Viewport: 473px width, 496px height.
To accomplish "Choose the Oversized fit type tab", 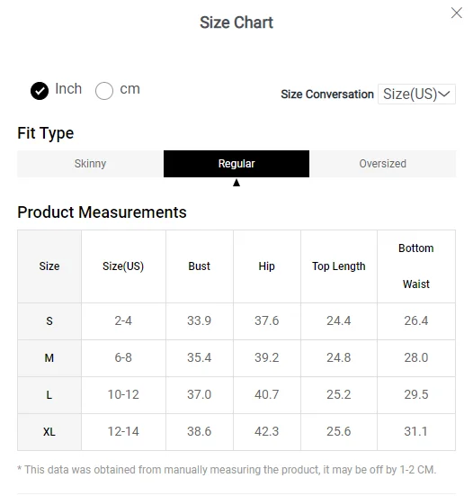I will [383, 164].
